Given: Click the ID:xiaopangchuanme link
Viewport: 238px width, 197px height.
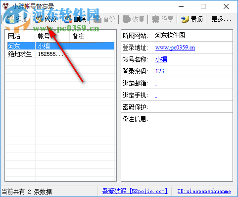Looking at the screenshot, I should point(204,192).
